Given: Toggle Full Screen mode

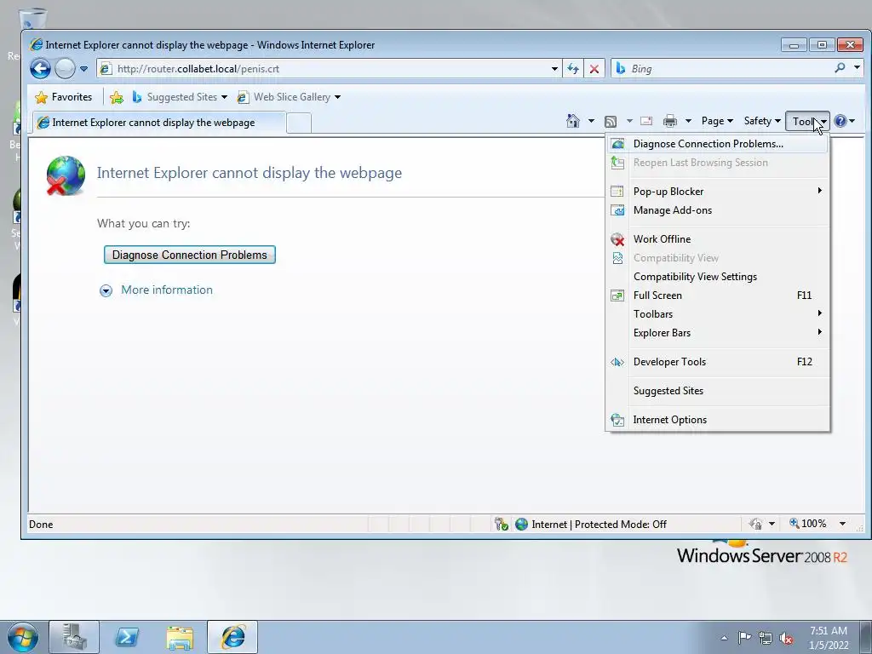Looking at the screenshot, I should (x=718, y=295).
